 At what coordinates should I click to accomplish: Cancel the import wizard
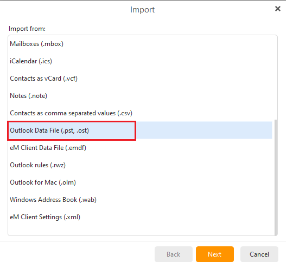tap(259, 254)
